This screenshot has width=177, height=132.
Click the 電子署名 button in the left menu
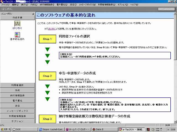[17, 101]
